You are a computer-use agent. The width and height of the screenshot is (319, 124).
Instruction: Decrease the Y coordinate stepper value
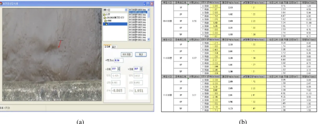[141, 70]
